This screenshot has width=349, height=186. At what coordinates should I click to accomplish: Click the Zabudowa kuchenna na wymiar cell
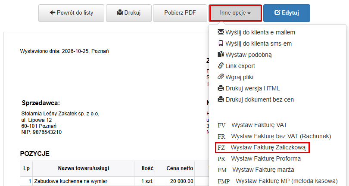coord(84,181)
